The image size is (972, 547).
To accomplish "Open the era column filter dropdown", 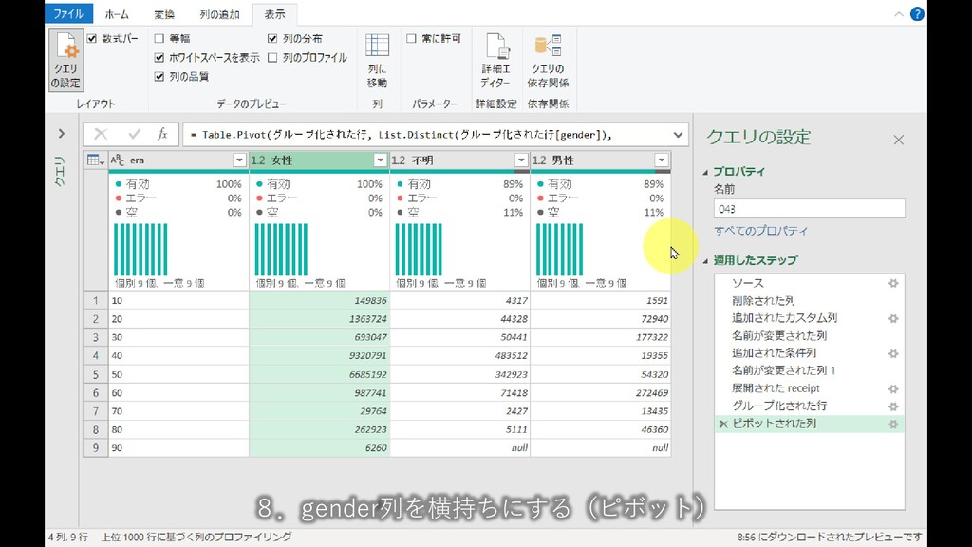I will pyautogui.click(x=239, y=160).
